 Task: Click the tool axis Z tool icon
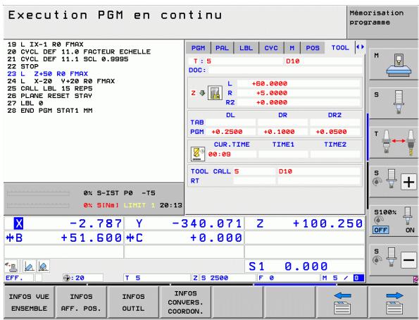(215, 93)
